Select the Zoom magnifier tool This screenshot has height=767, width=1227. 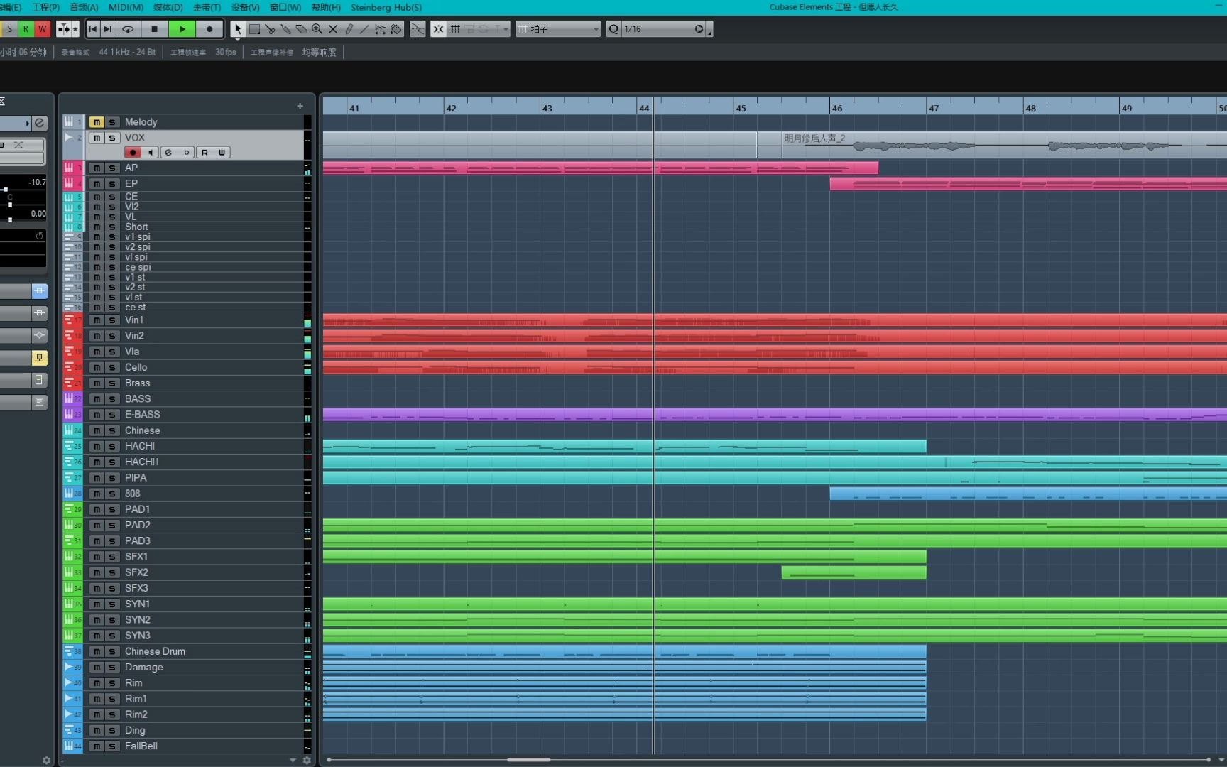(317, 29)
